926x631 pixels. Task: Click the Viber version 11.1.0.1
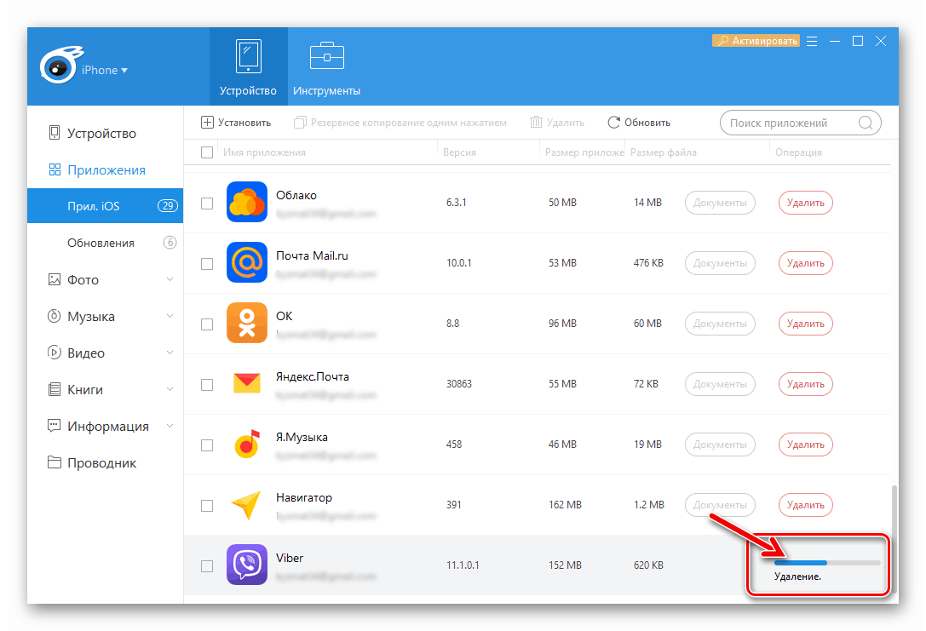(x=463, y=565)
